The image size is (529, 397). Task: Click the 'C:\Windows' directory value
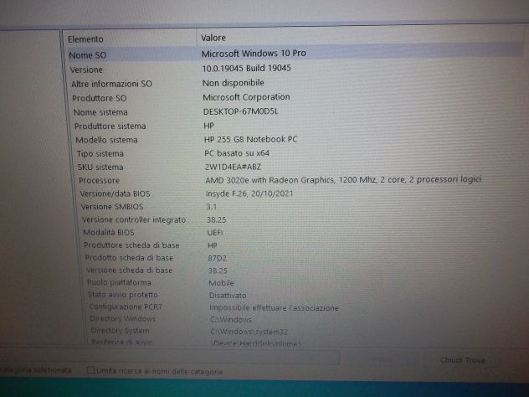coord(231,319)
